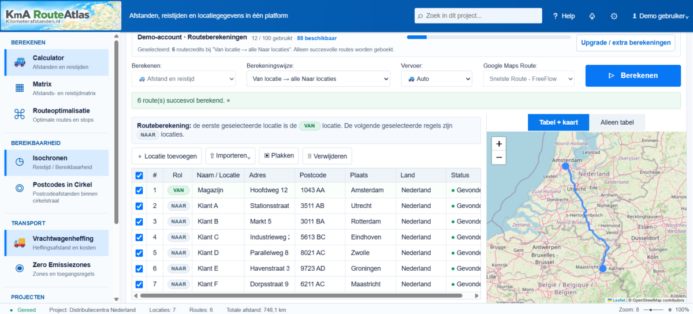Click the Plakken button
Viewport: 693px width, 314px height.
(x=279, y=156)
